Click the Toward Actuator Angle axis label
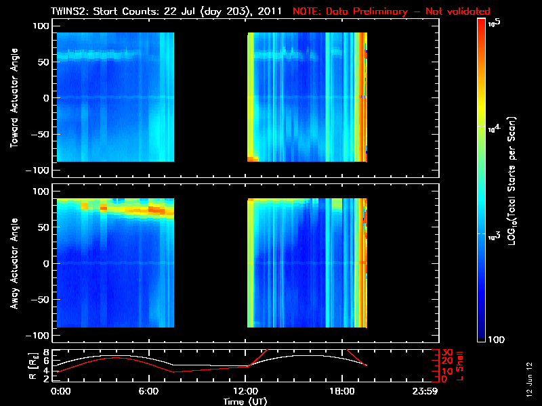 [x=14, y=97]
